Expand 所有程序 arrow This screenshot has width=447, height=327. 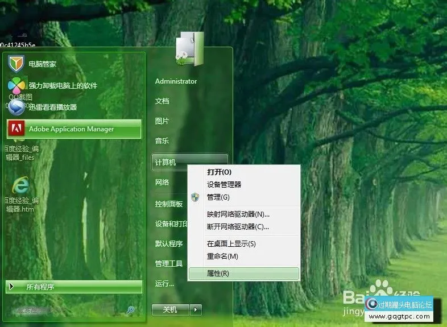pos(11,286)
